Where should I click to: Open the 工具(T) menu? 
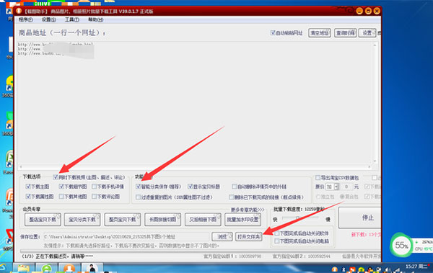pos(72,19)
